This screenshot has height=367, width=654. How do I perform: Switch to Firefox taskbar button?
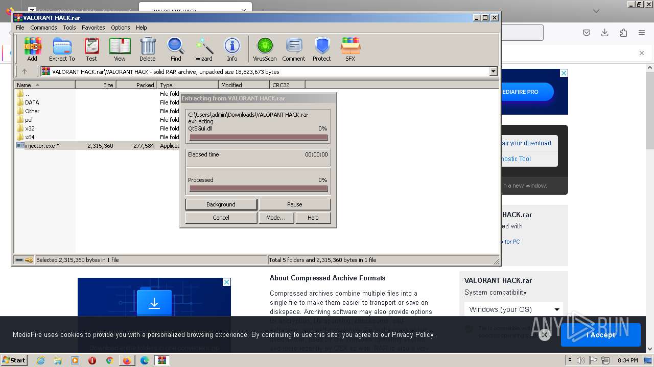127,360
